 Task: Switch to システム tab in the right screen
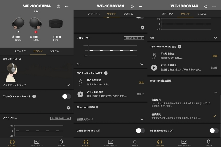202,14
